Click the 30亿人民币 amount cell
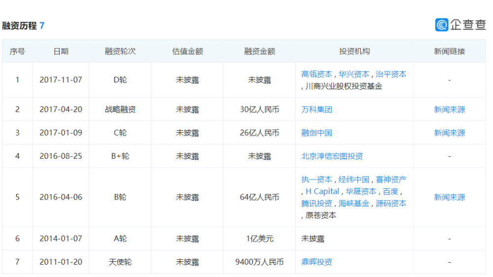The height and width of the screenshot is (277, 493). tap(259, 109)
